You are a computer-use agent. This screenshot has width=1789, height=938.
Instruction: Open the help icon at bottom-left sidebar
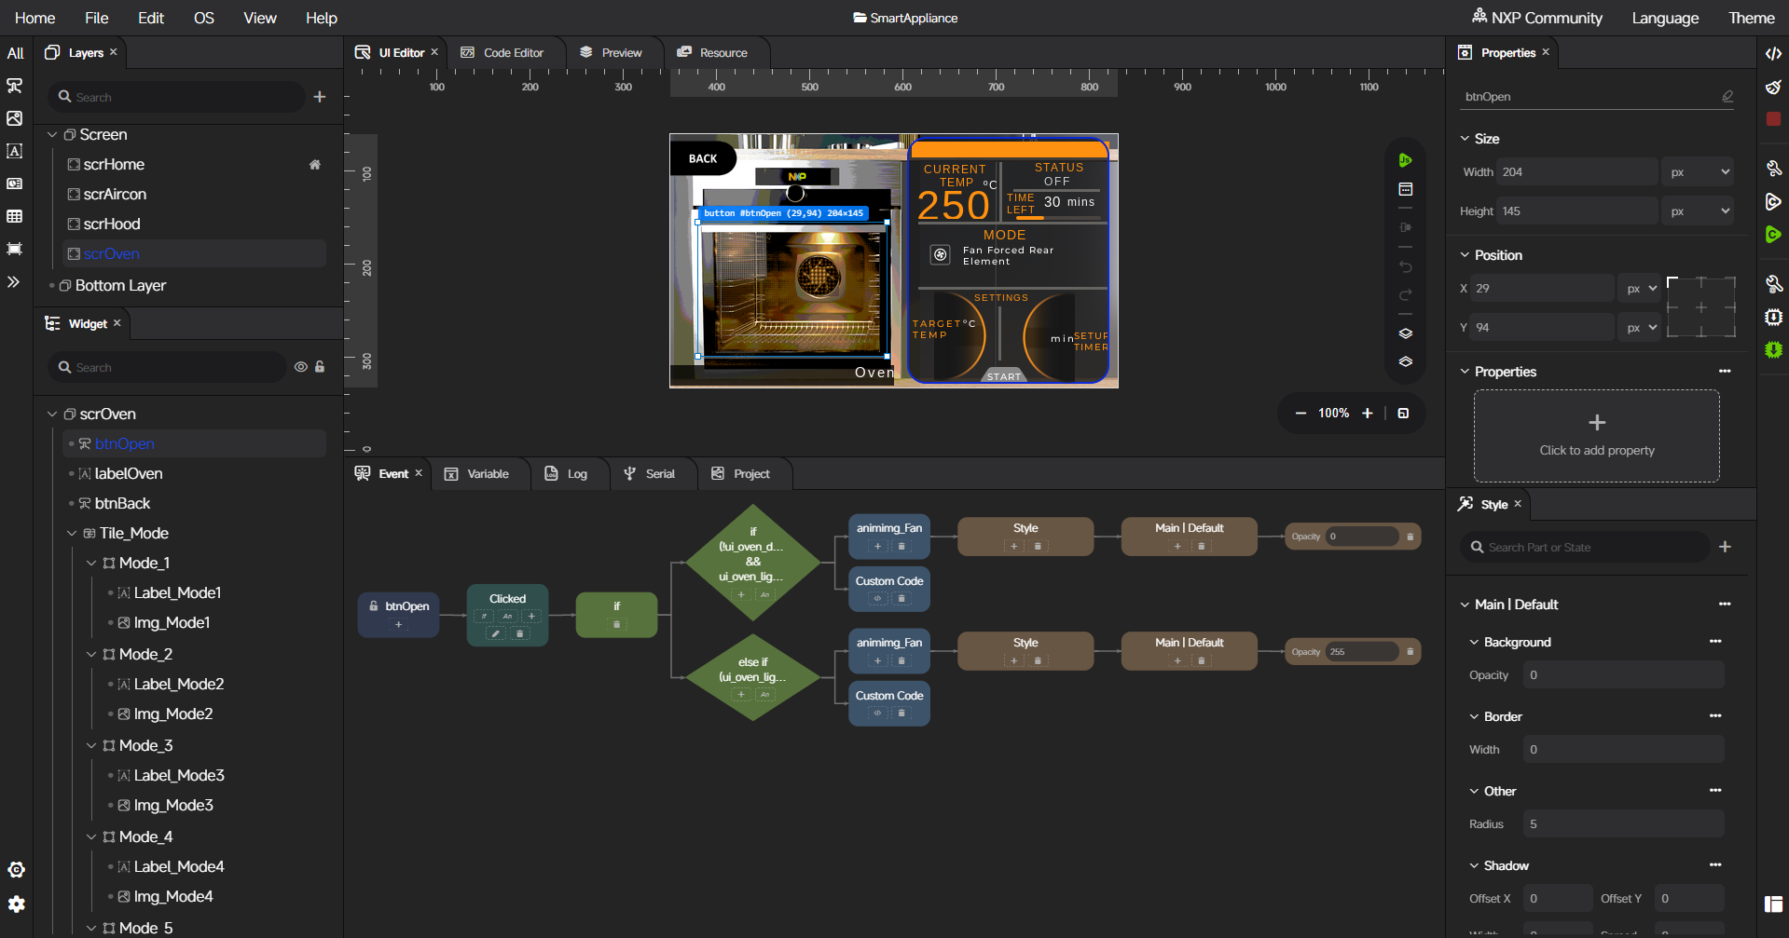(16, 869)
